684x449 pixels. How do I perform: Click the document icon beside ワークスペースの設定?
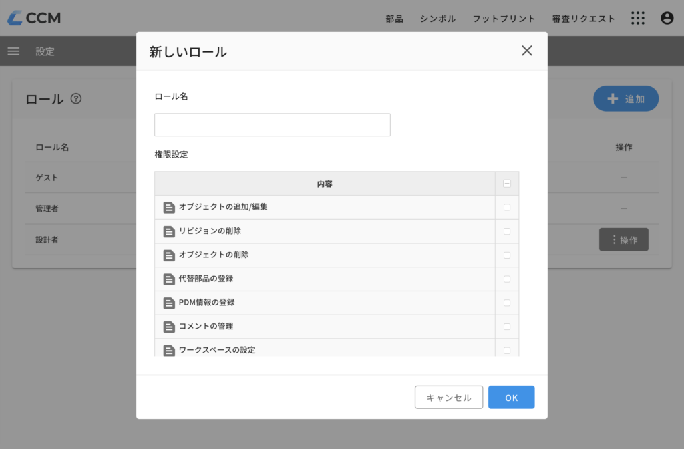[169, 349]
